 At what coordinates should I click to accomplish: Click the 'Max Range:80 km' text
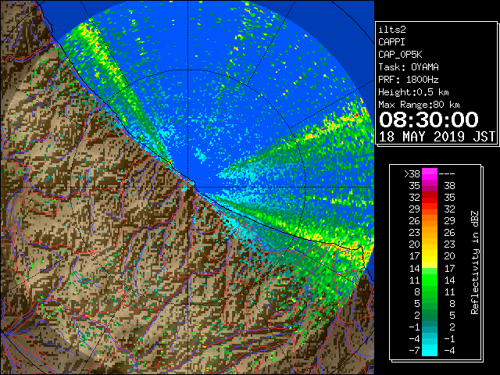419,105
